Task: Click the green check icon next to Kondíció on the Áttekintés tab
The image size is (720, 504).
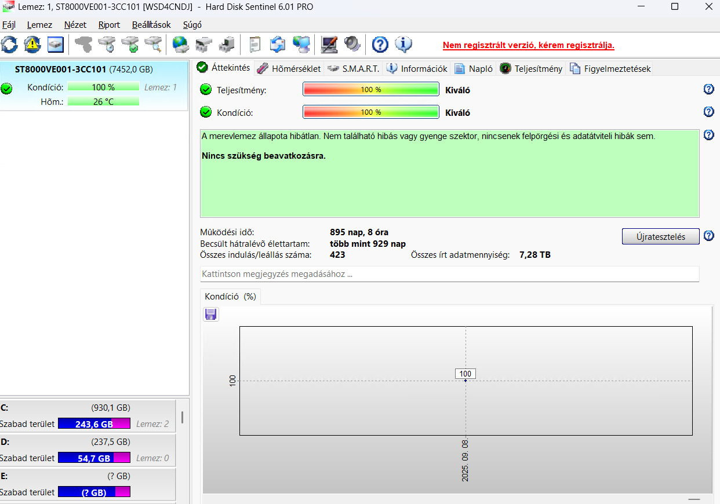Action: pyautogui.click(x=206, y=112)
